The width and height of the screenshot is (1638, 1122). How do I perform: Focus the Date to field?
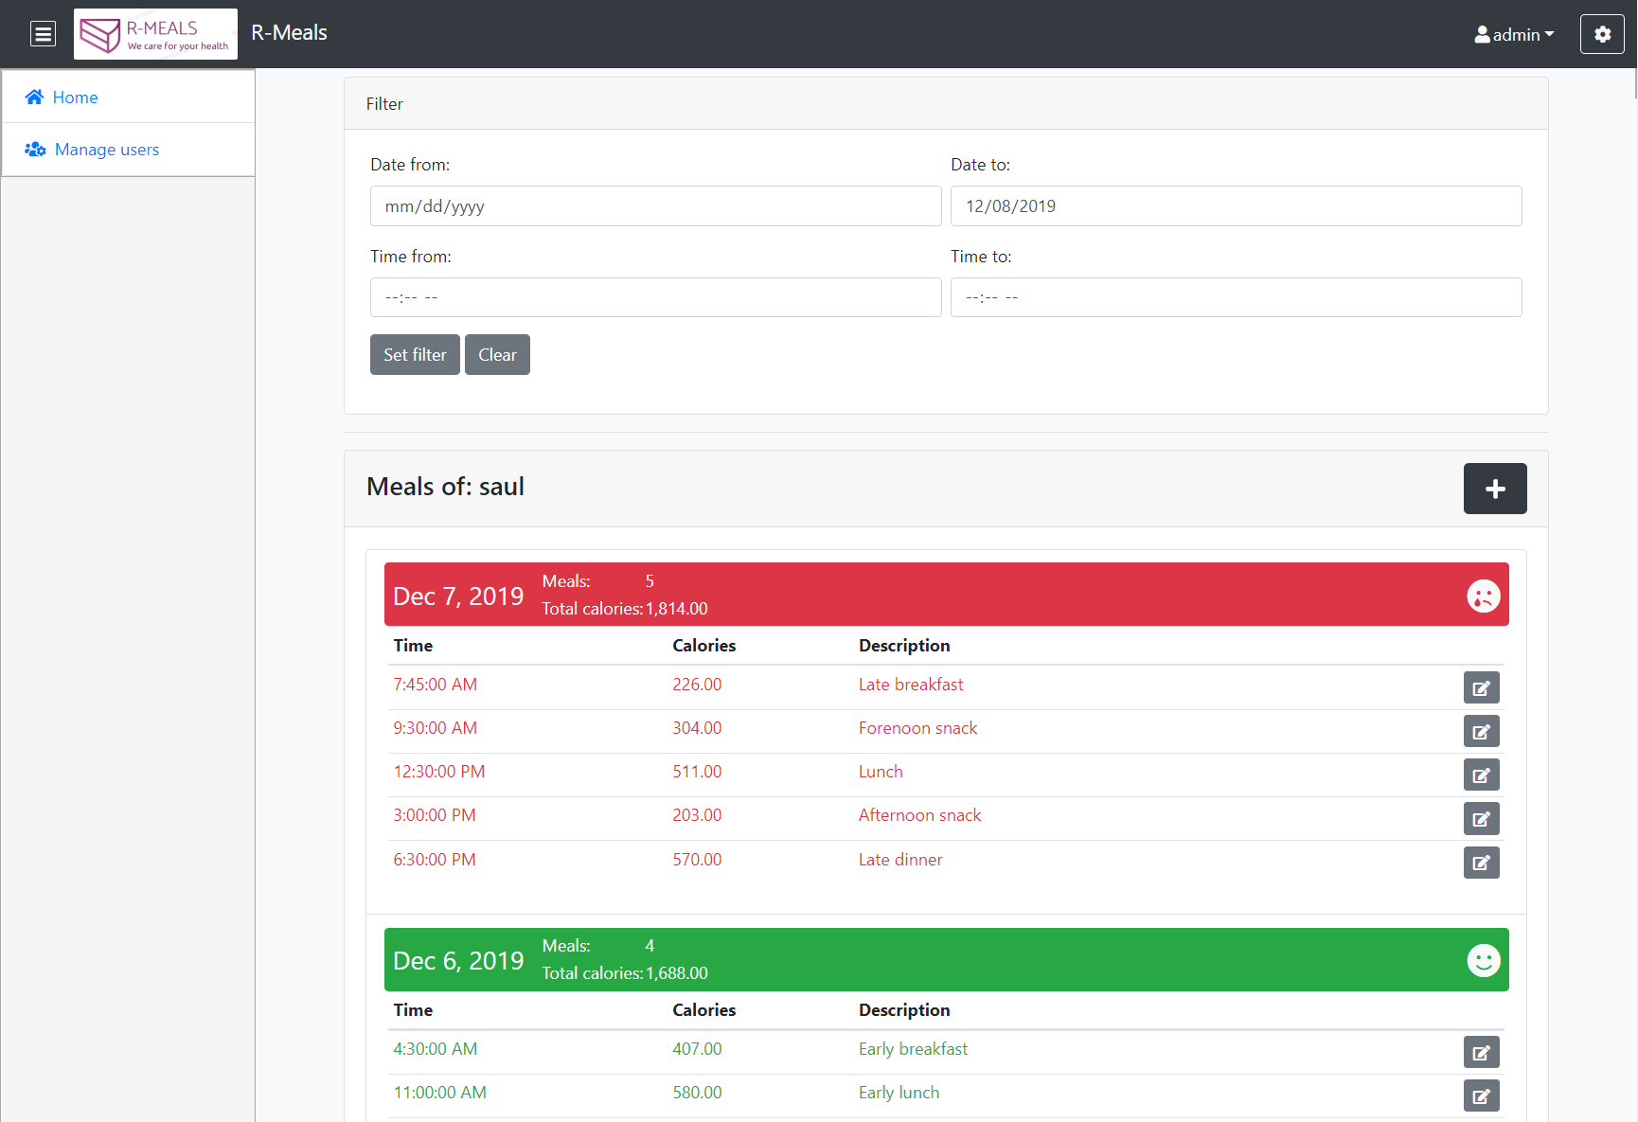coord(1236,206)
